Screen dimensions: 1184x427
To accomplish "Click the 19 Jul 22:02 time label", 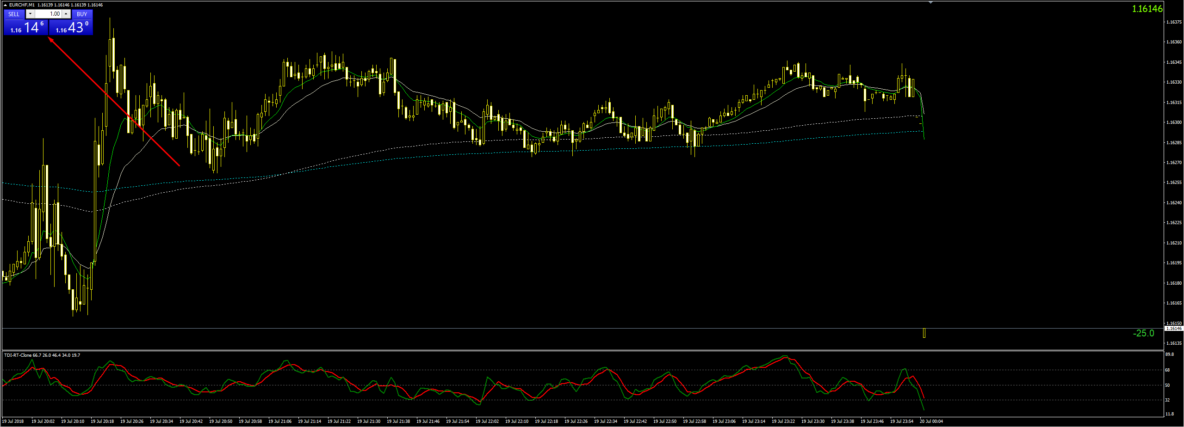I will pyautogui.click(x=487, y=421).
